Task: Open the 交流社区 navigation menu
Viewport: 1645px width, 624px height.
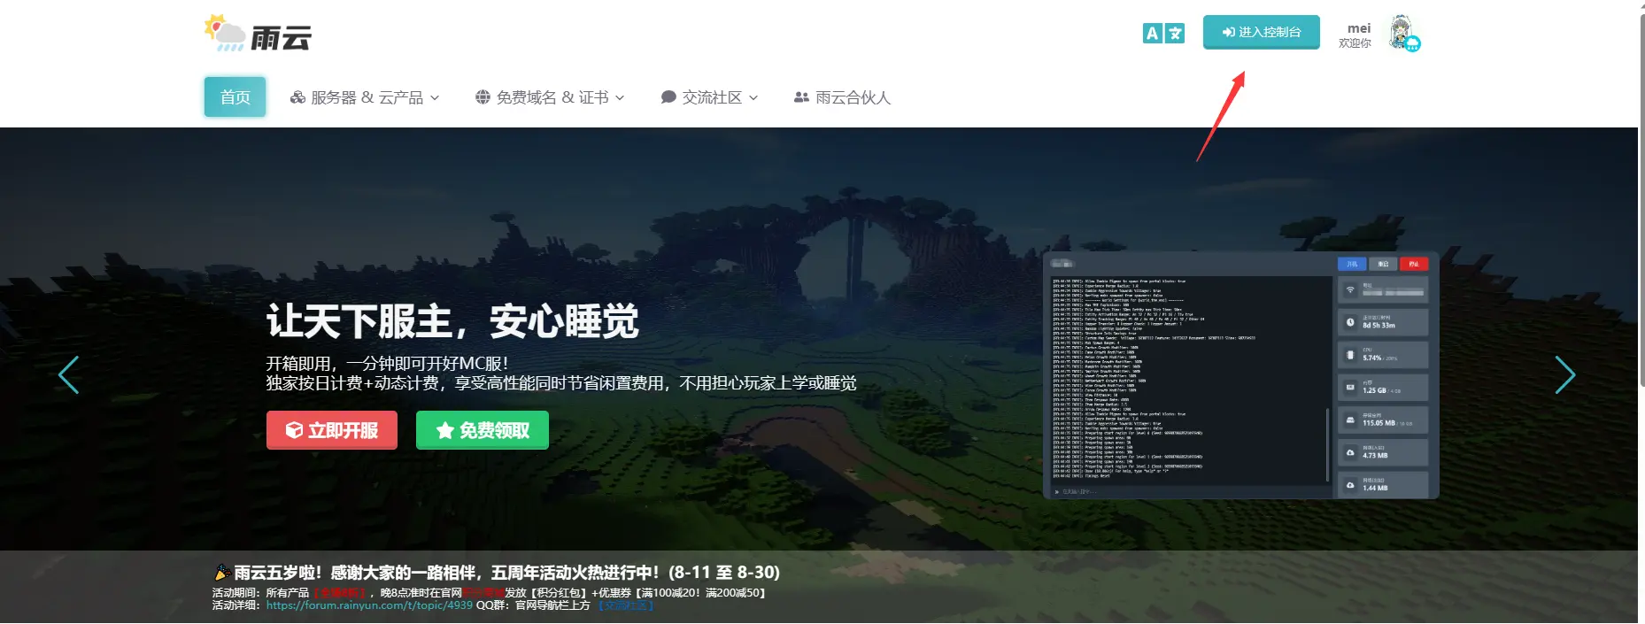Action: click(709, 97)
